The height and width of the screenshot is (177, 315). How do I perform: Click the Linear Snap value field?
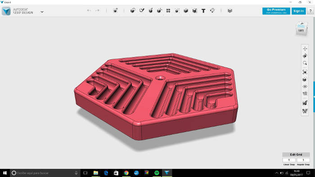coord(289,160)
